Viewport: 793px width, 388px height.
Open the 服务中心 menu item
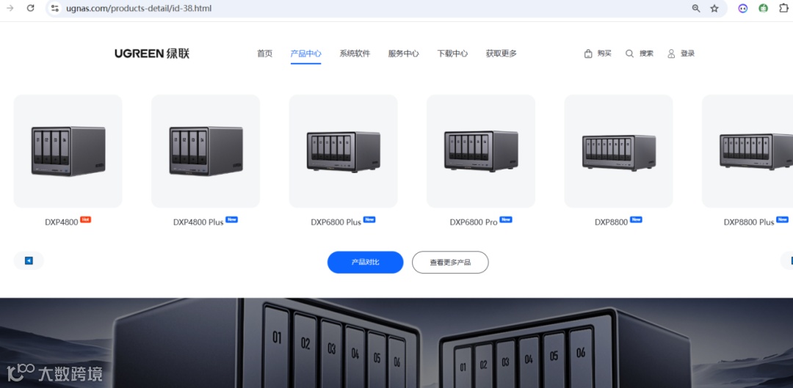point(404,54)
